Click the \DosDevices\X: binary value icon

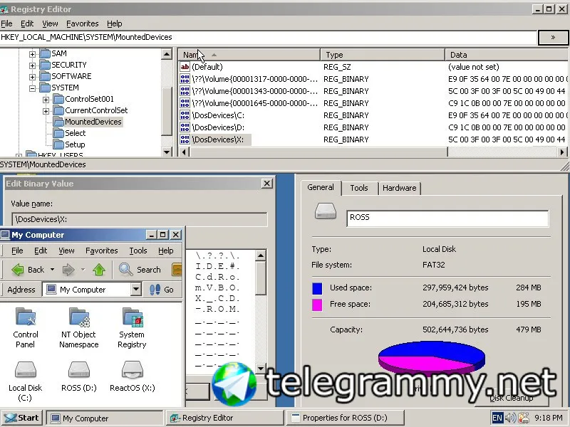(x=185, y=139)
